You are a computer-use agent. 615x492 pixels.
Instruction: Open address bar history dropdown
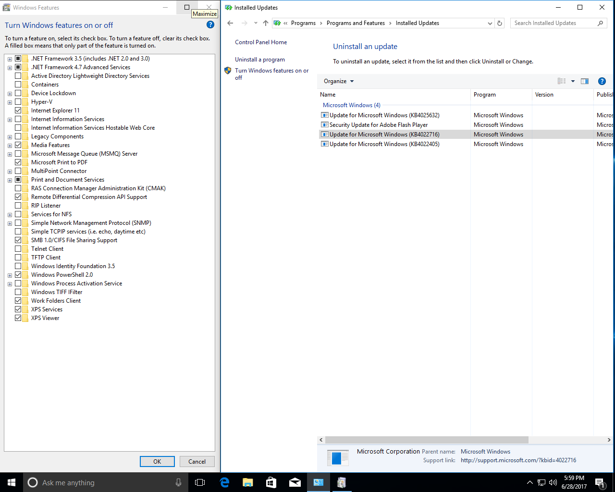490,23
